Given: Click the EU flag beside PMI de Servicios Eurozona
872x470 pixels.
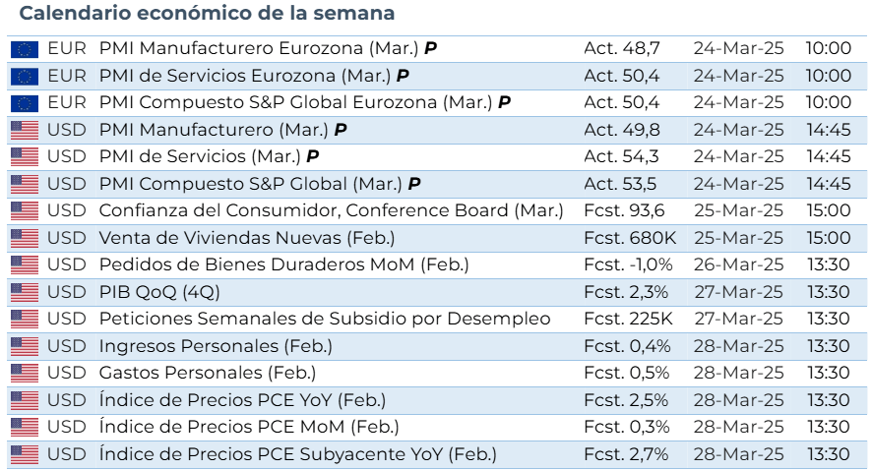Looking at the screenshot, I should pyautogui.click(x=24, y=76).
